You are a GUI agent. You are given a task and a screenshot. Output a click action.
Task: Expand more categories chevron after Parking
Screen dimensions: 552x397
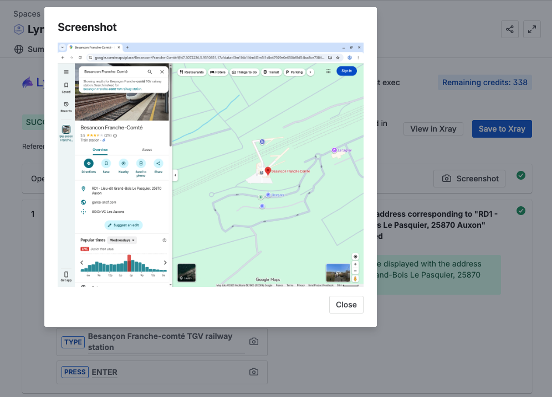click(310, 72)
